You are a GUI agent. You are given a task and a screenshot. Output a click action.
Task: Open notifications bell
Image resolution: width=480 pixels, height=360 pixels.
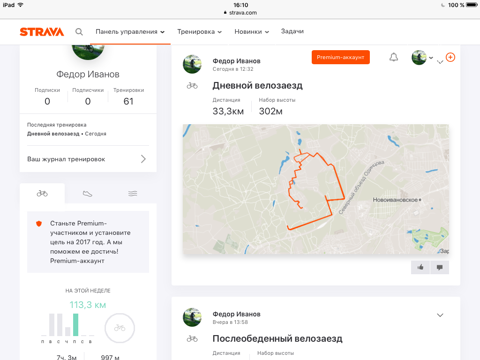coord(394,57)
